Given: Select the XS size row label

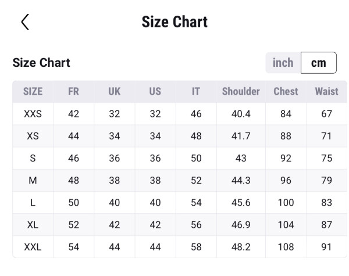Looking at the screenshot, I should (x=33, y=136).
